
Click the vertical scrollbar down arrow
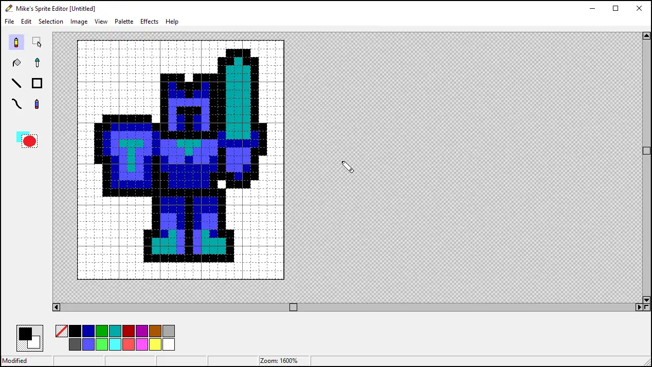647,300
